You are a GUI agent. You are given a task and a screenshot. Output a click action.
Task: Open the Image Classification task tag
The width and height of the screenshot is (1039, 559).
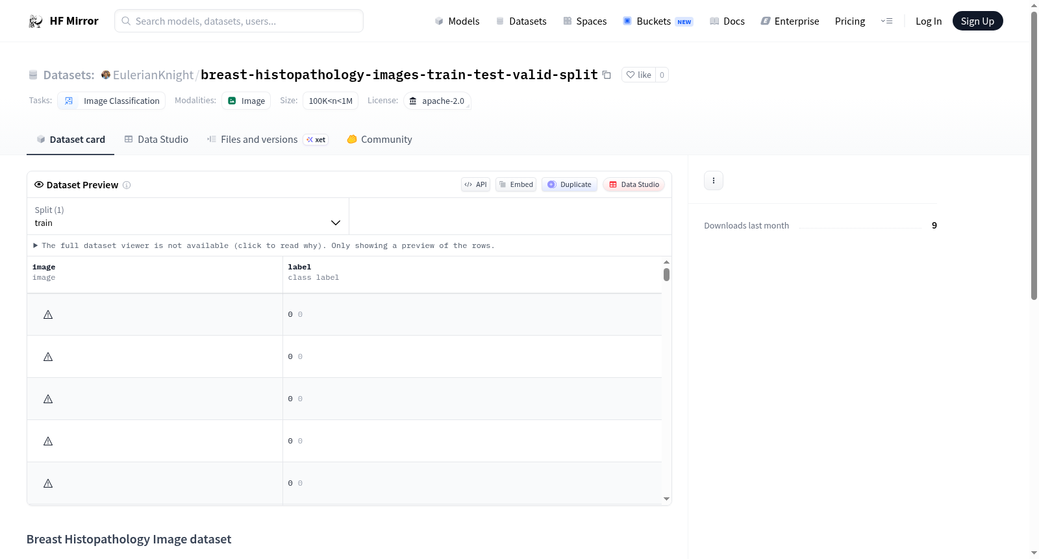(112, 101)
